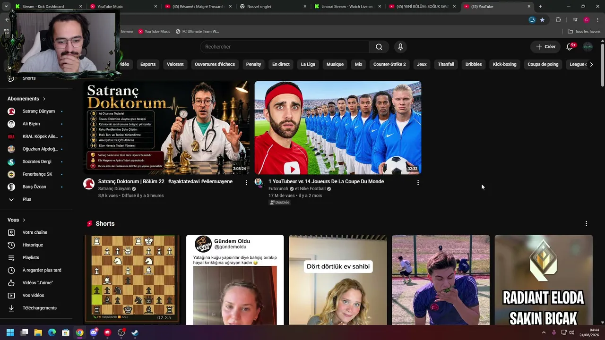Viewport: 605px width, 340px height.
Task: Open Microsoft Store from the taskbar
Action: pyautogui.click(x=66, y=332)
